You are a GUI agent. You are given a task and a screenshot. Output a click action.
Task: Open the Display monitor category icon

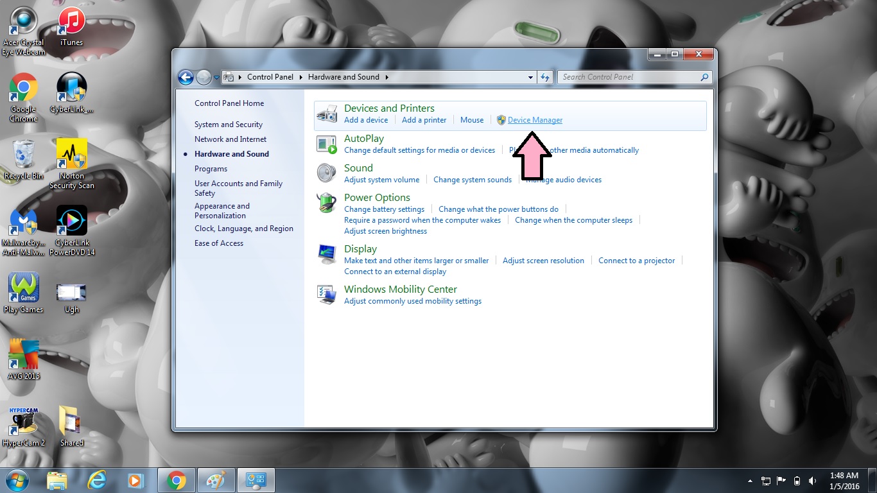(x=327, y=254)
